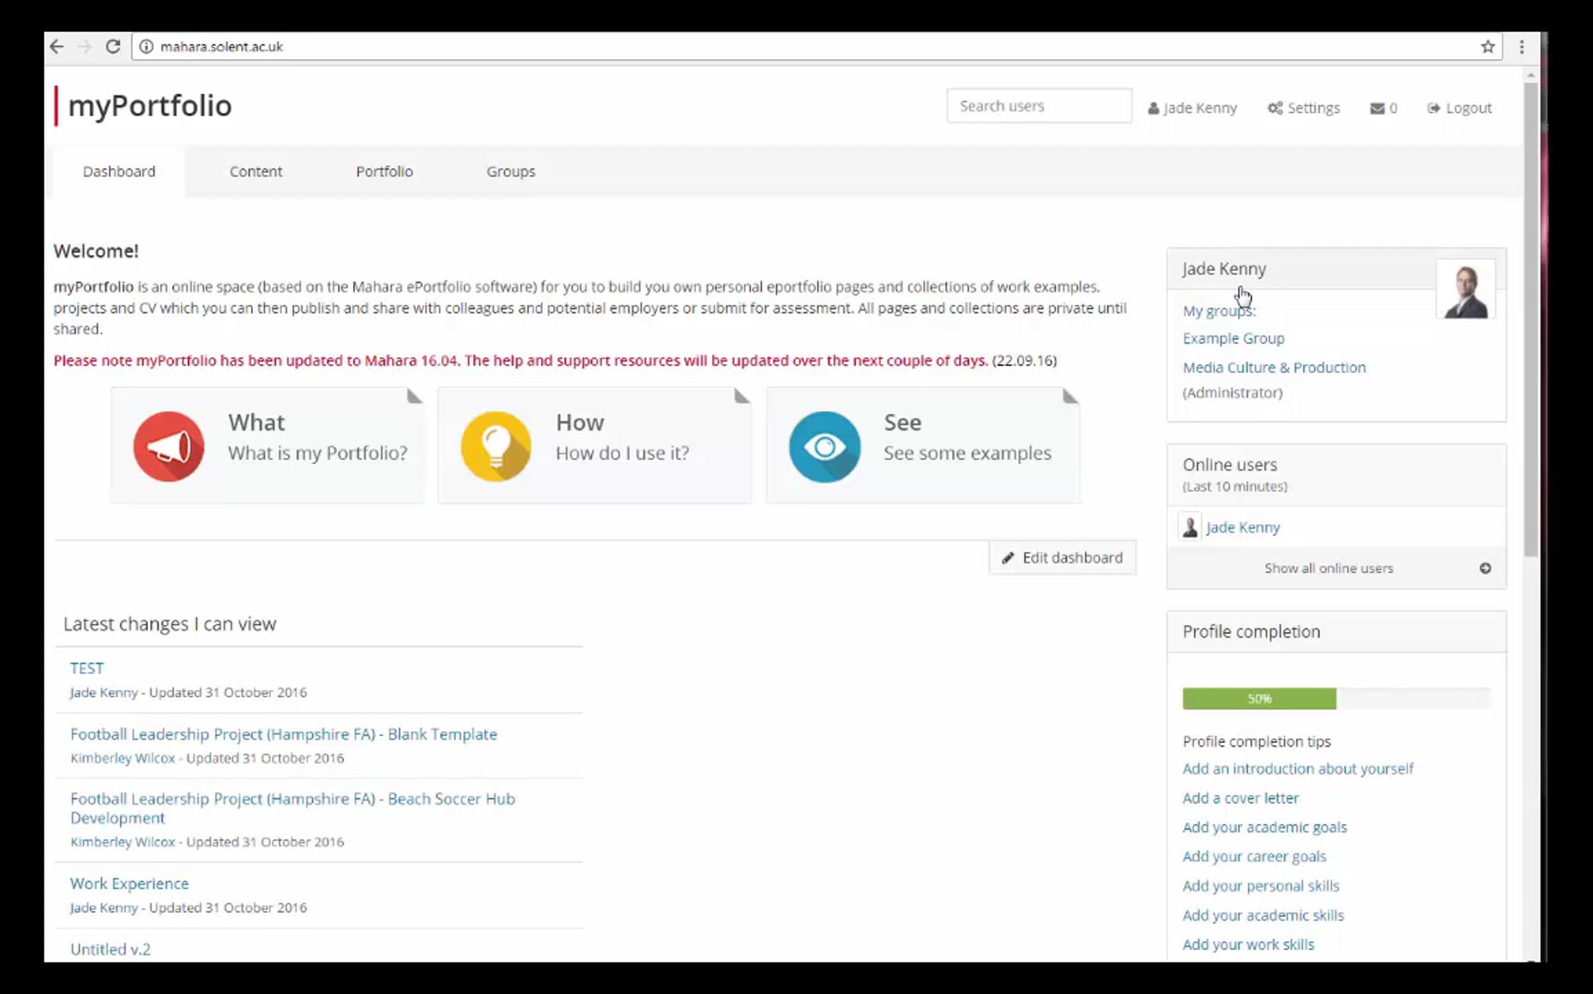Switch to the Content tab

tap(256, 171)
